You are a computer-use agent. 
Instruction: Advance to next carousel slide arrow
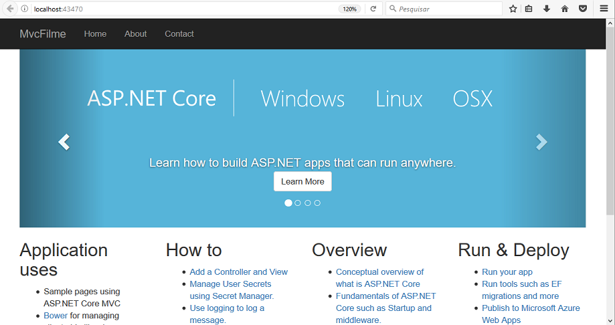coord(541,142)
